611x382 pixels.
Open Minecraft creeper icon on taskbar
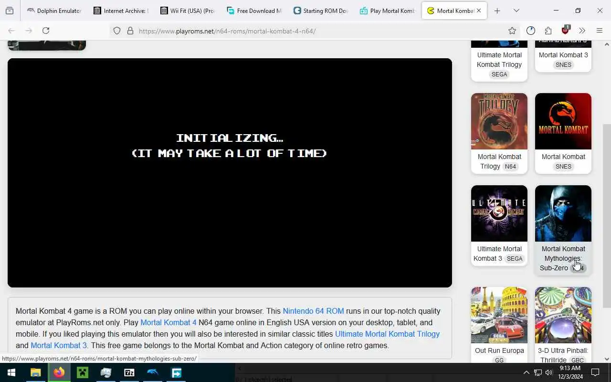click(x=83, y=372)
